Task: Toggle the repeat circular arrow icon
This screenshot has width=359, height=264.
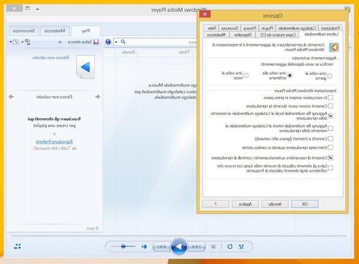Action: tap(230, 246)
